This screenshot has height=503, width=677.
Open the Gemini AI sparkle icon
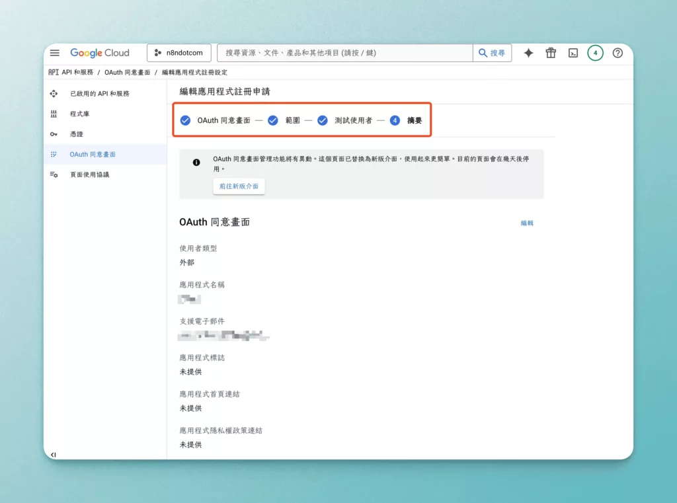click(528, 53)
